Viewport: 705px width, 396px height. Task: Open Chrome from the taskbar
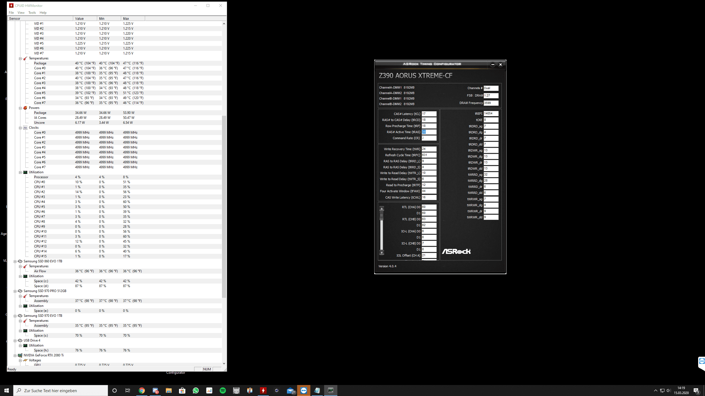142,391
